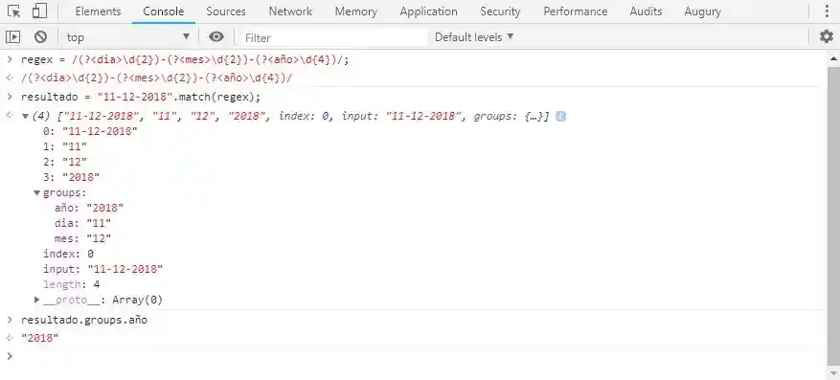The width and height of the screenshot is (840, 380).
Task: Show the console sidebar icon
Action: (12, 37)
